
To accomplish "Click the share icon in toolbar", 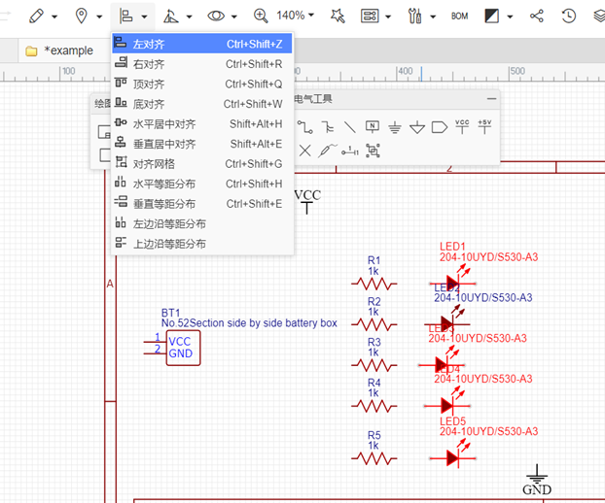I will click(537, 16).
